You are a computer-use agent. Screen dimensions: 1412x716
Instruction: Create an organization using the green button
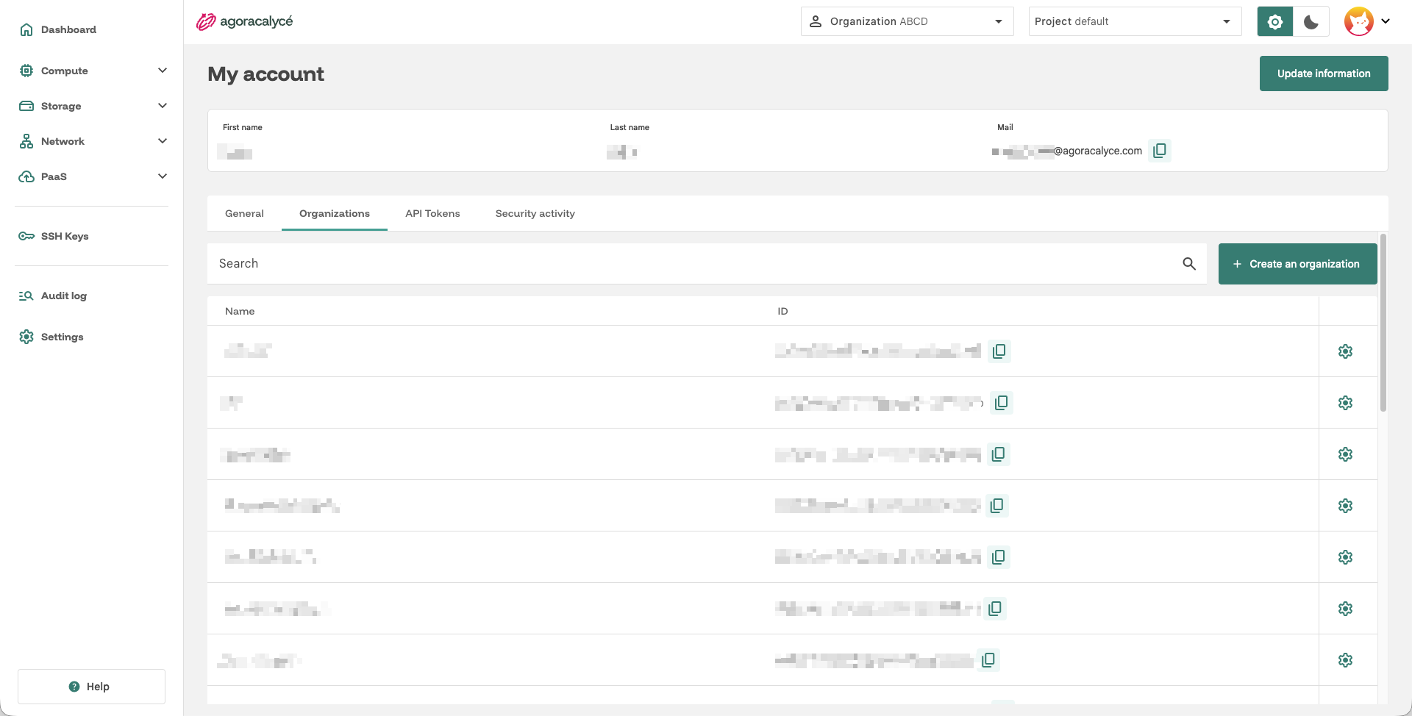click(1297, 264)
